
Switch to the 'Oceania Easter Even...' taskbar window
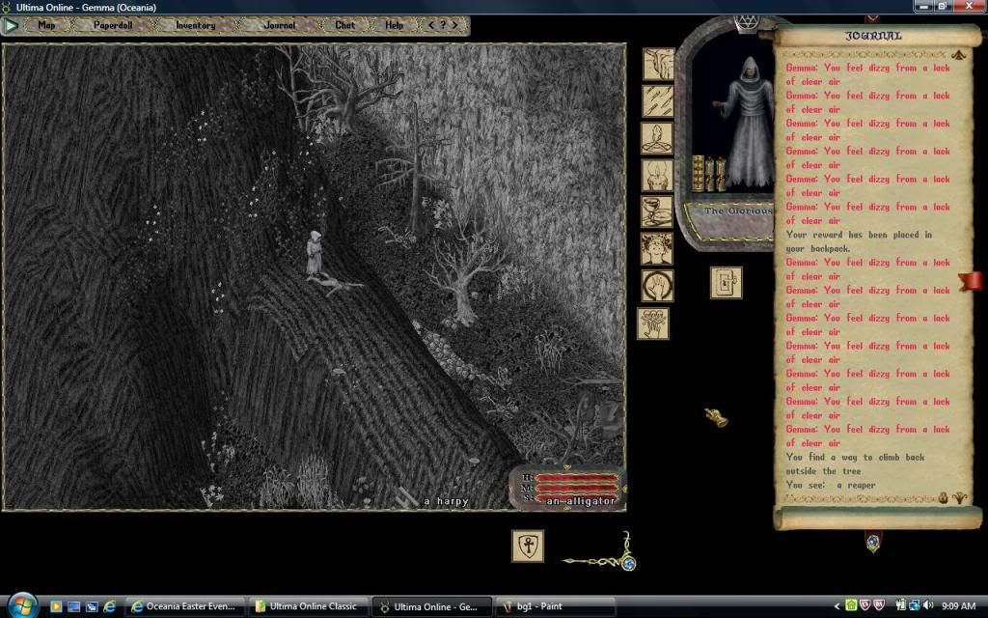(x=184, y=606)
